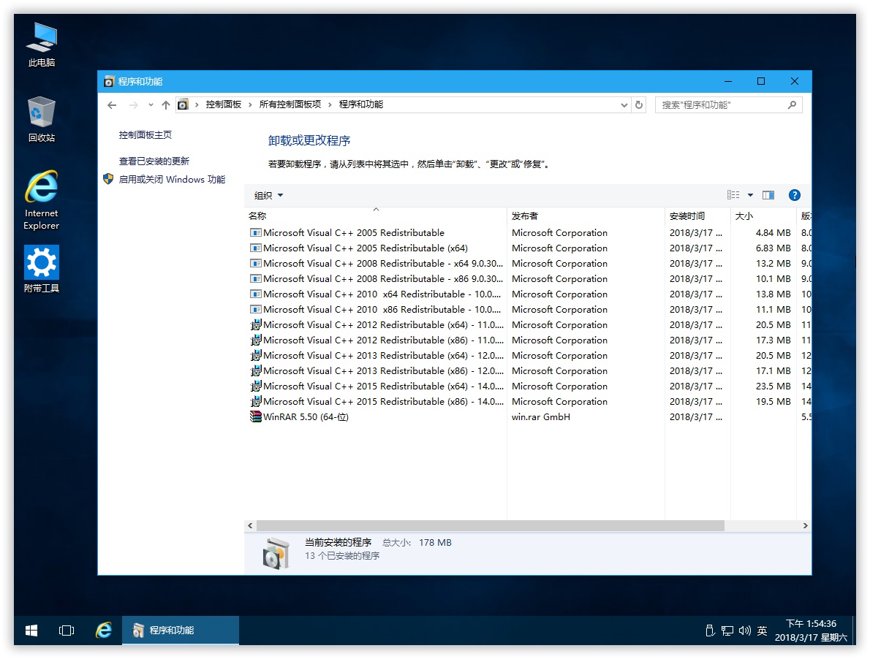870x659 pixels.
Task: Refresh the programs list
Action: coord(639,104)
